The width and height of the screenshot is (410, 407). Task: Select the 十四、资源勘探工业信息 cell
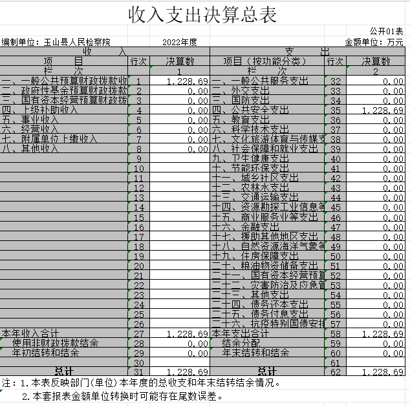267,207
